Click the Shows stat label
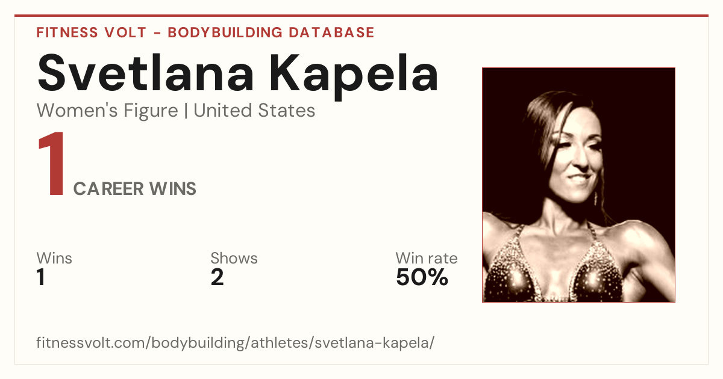 [234, 259]
